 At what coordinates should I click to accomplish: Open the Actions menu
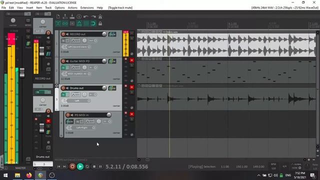[x=72, y=8]
